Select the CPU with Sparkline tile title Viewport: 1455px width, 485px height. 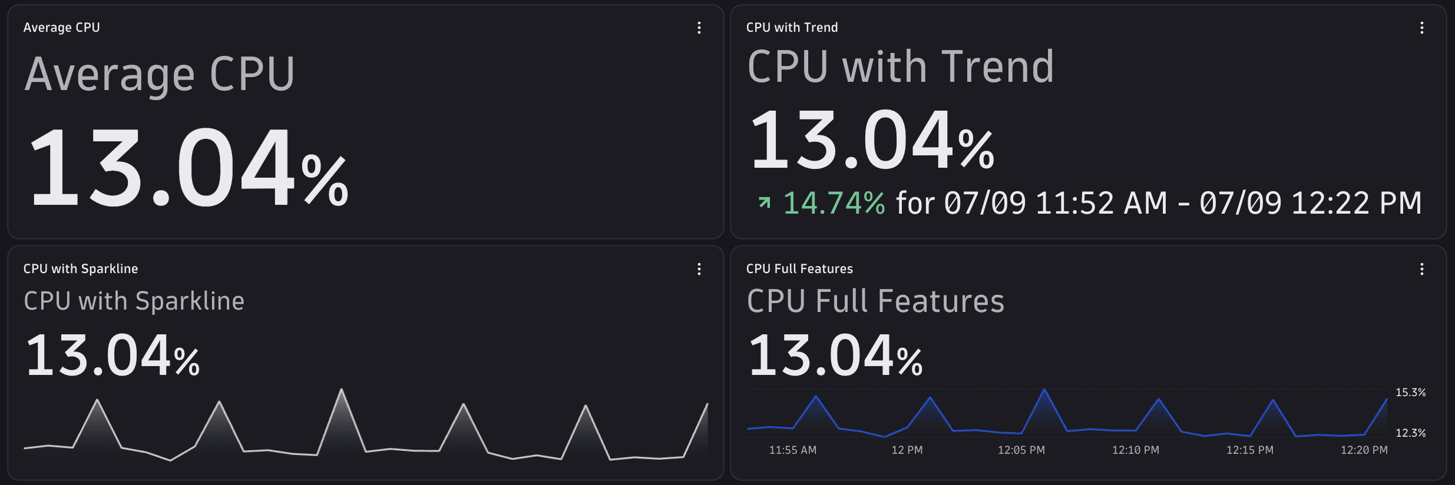point(81,269)
